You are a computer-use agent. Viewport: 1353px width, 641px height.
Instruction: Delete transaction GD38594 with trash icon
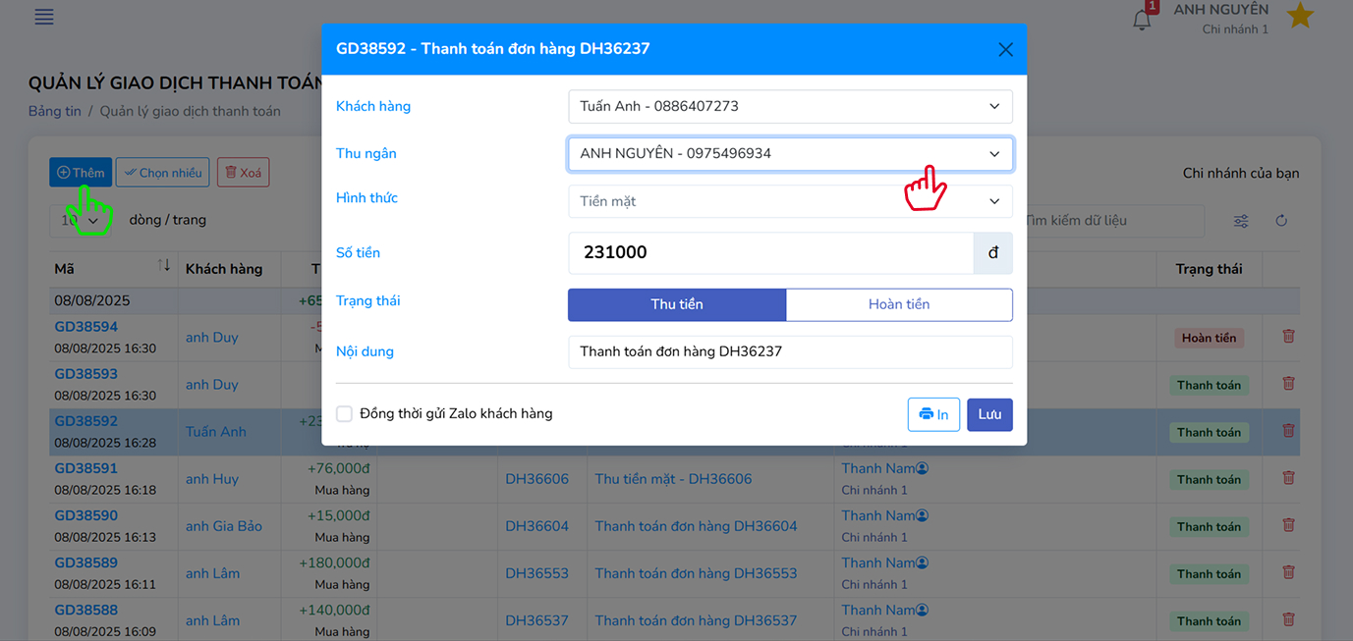tap(1288, 337)
